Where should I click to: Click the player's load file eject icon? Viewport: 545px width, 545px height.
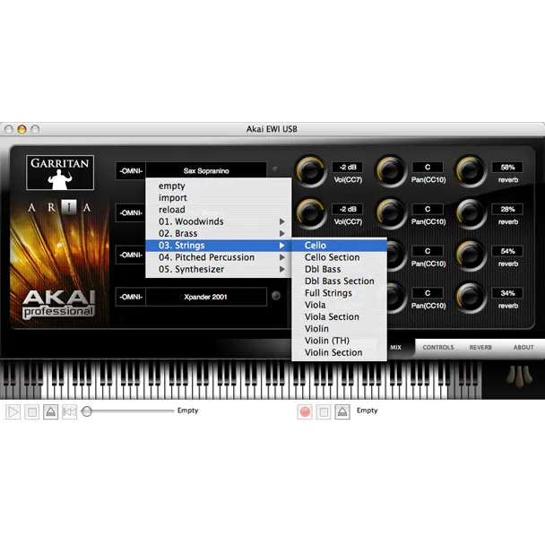click(x=51, y=411)
